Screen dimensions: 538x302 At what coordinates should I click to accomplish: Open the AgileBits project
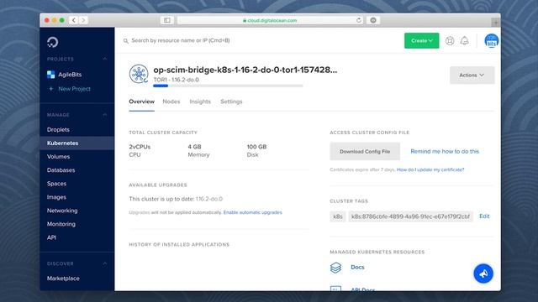(65, 75)
